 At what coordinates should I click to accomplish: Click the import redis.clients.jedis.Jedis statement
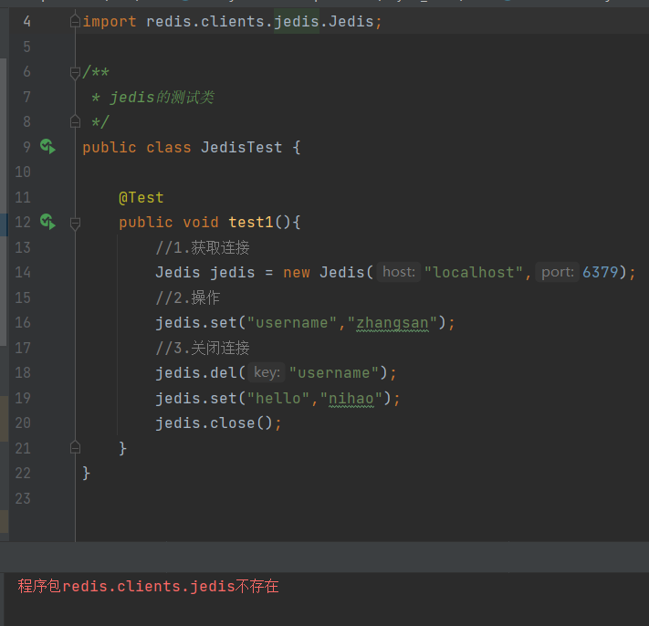pos(232,21)
